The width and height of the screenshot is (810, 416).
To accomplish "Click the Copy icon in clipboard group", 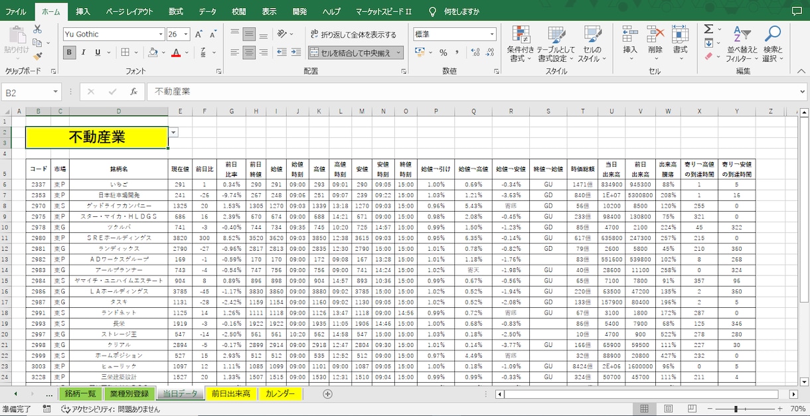I will pos(37,42).
